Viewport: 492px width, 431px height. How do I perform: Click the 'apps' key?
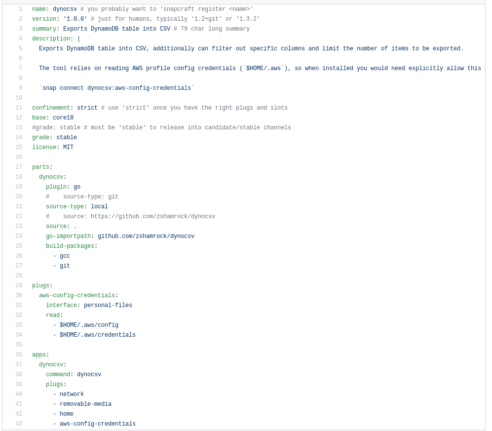point(39,354)
